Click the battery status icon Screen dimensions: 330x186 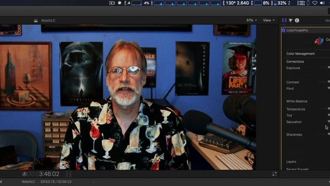pos(308,3)
